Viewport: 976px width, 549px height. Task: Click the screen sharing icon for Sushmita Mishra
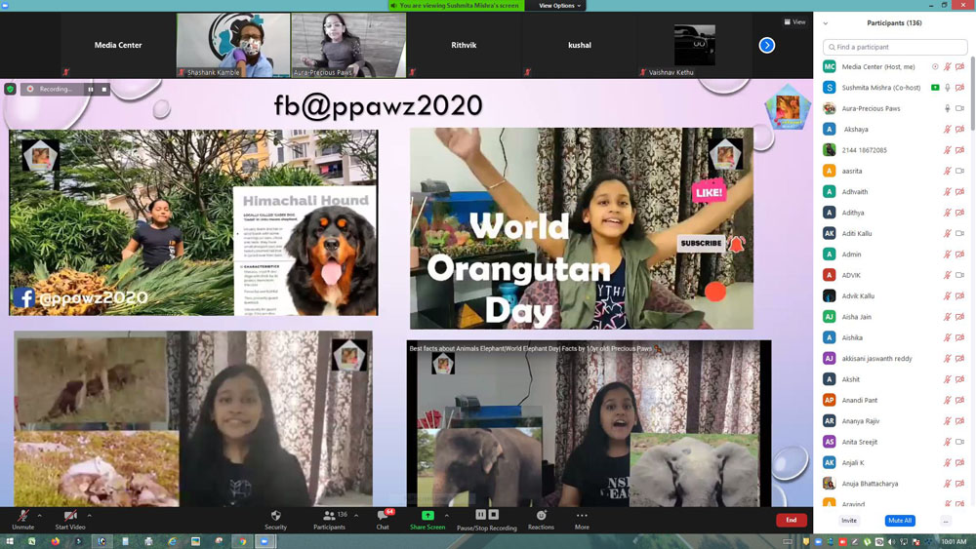pos(935,88)
